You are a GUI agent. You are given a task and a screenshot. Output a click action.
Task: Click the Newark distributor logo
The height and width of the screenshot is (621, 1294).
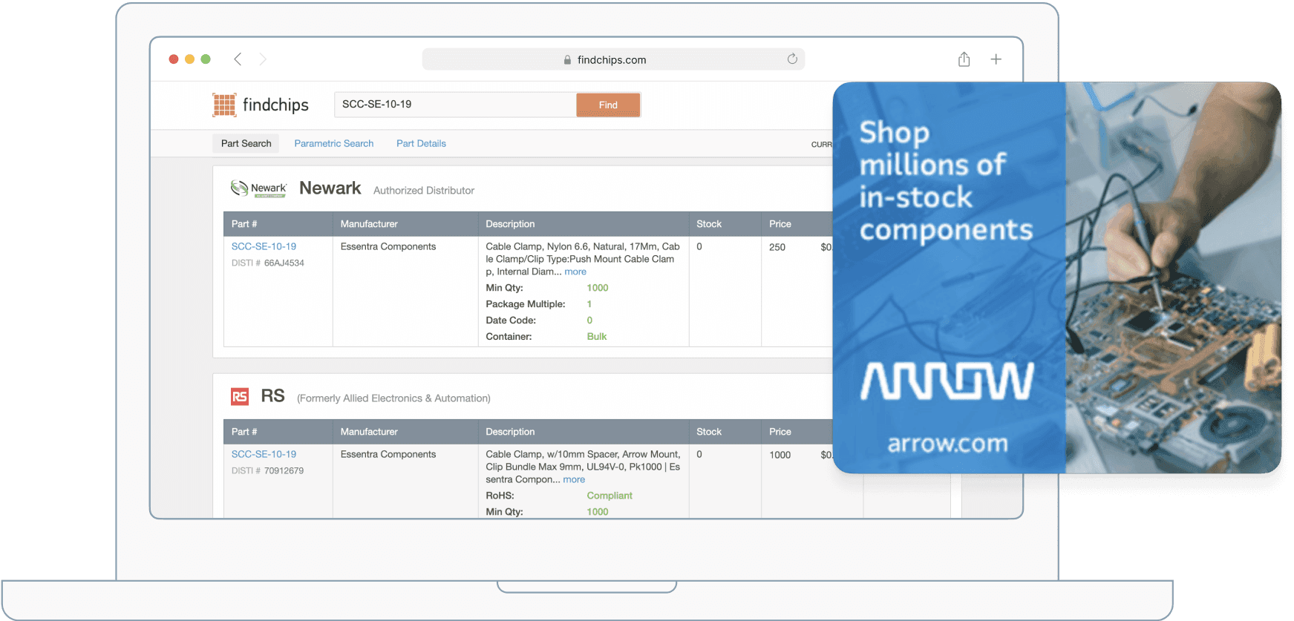pos(258,188)
